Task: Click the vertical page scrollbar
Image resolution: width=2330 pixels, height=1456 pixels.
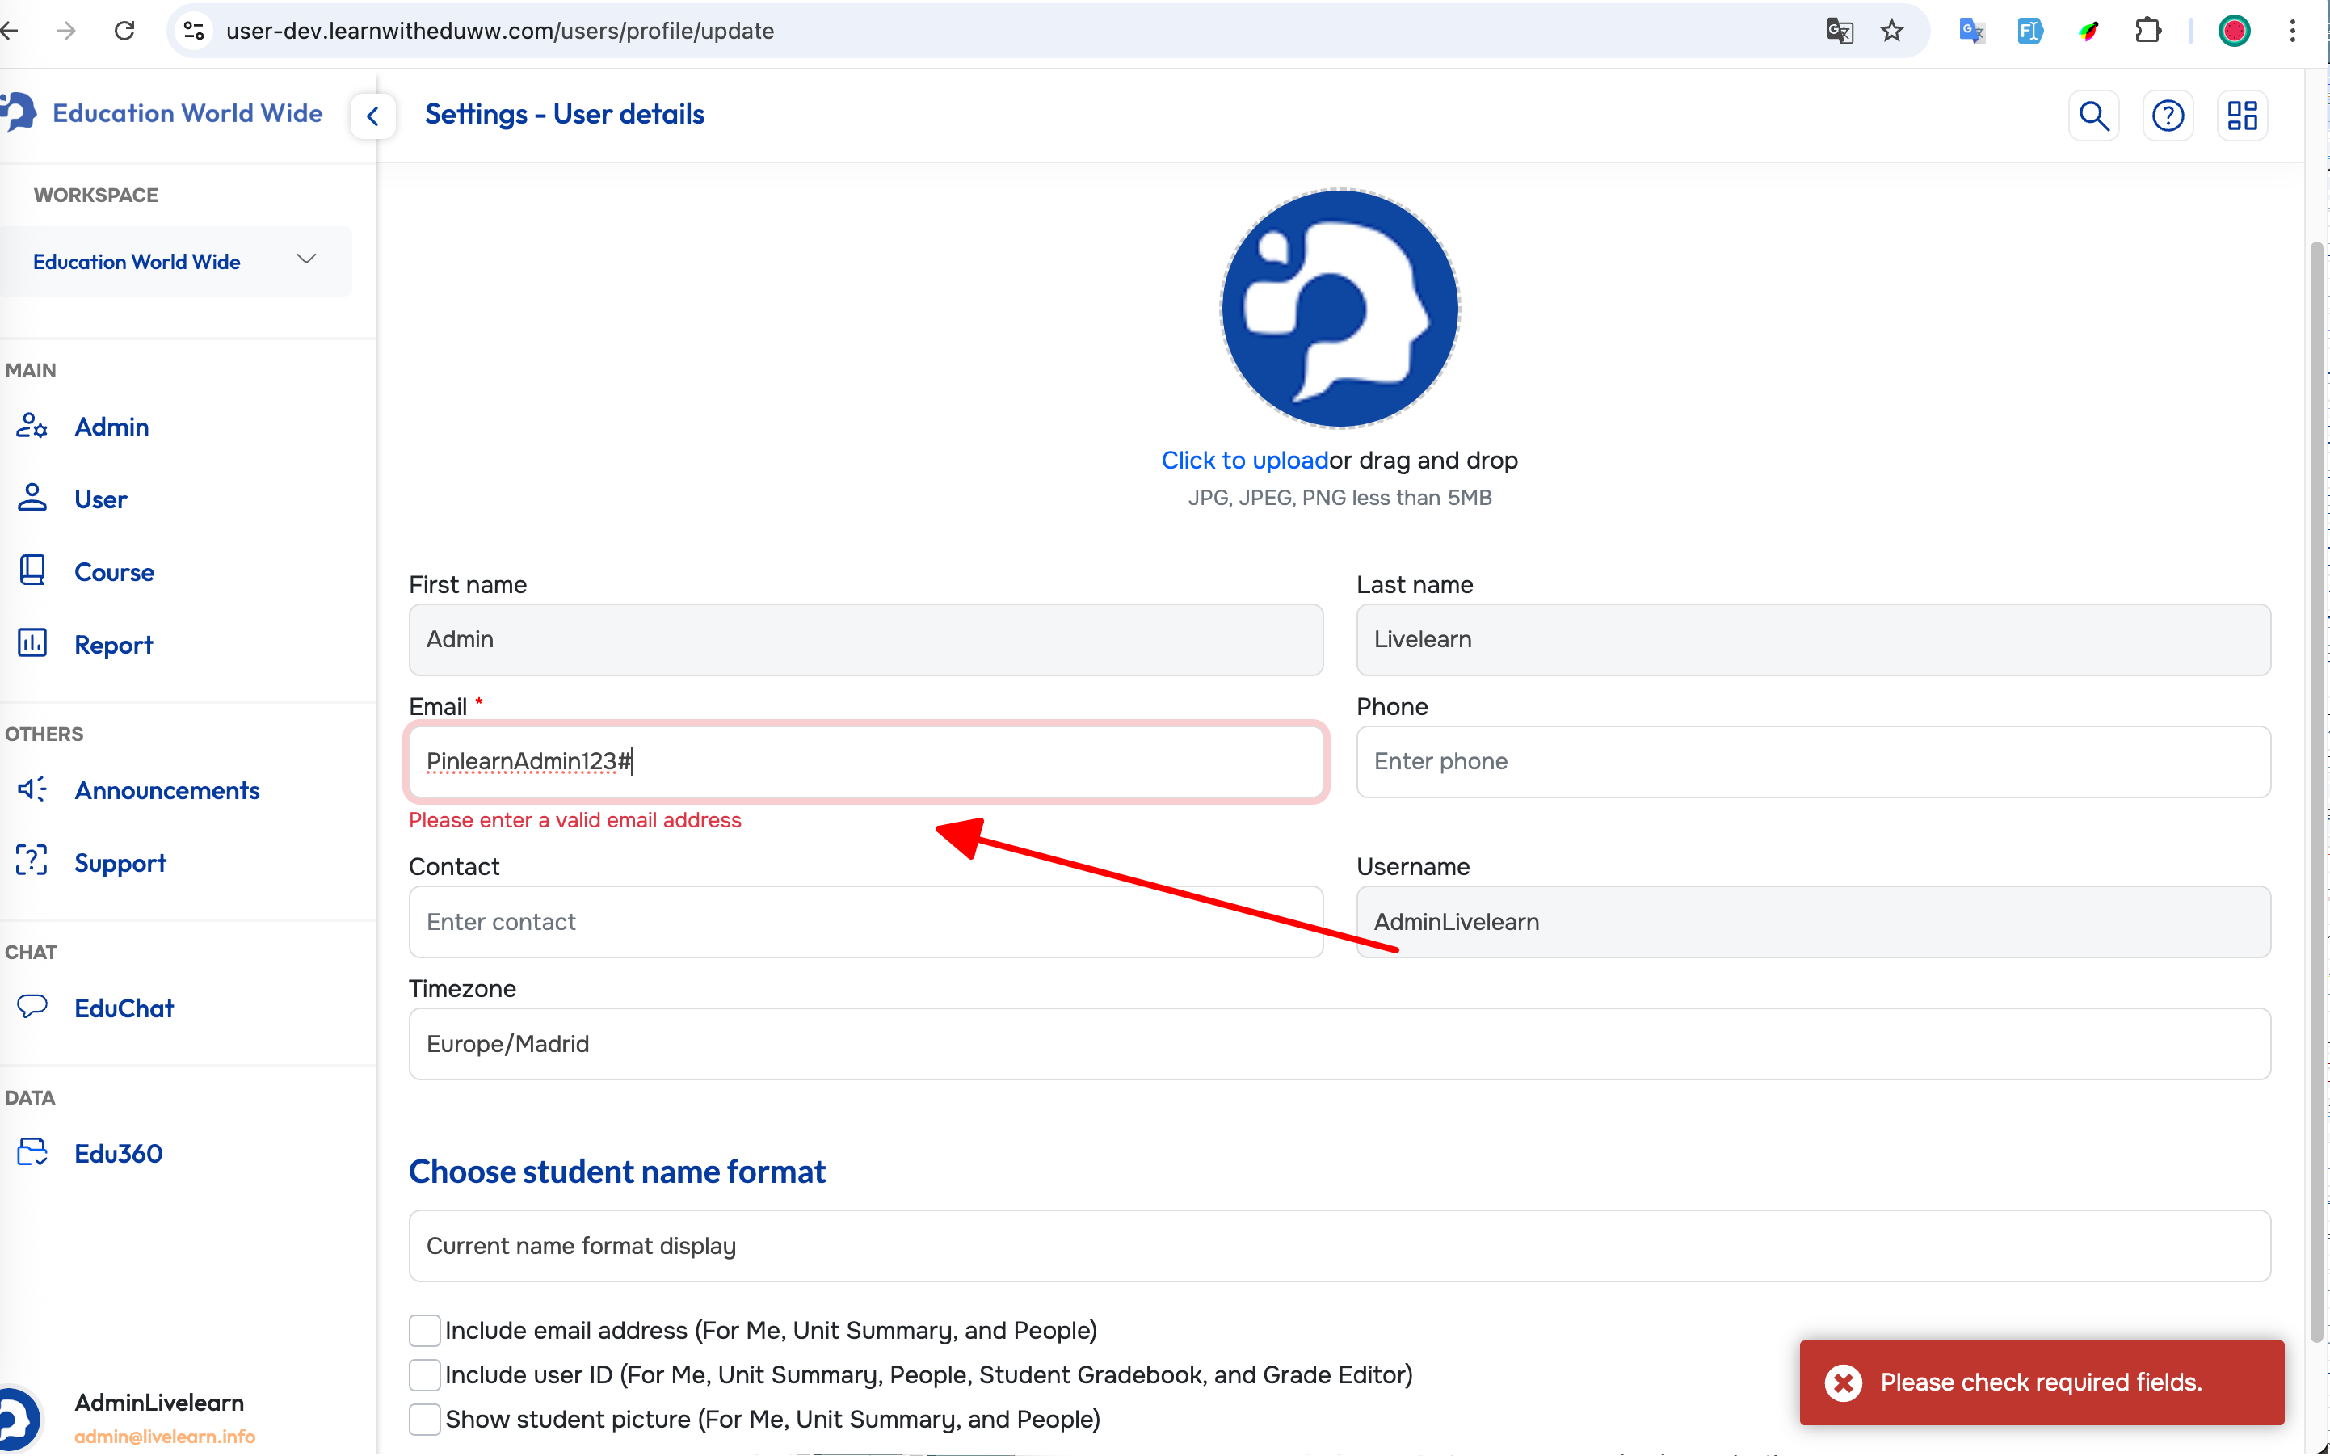Action: click(2316, 789)
